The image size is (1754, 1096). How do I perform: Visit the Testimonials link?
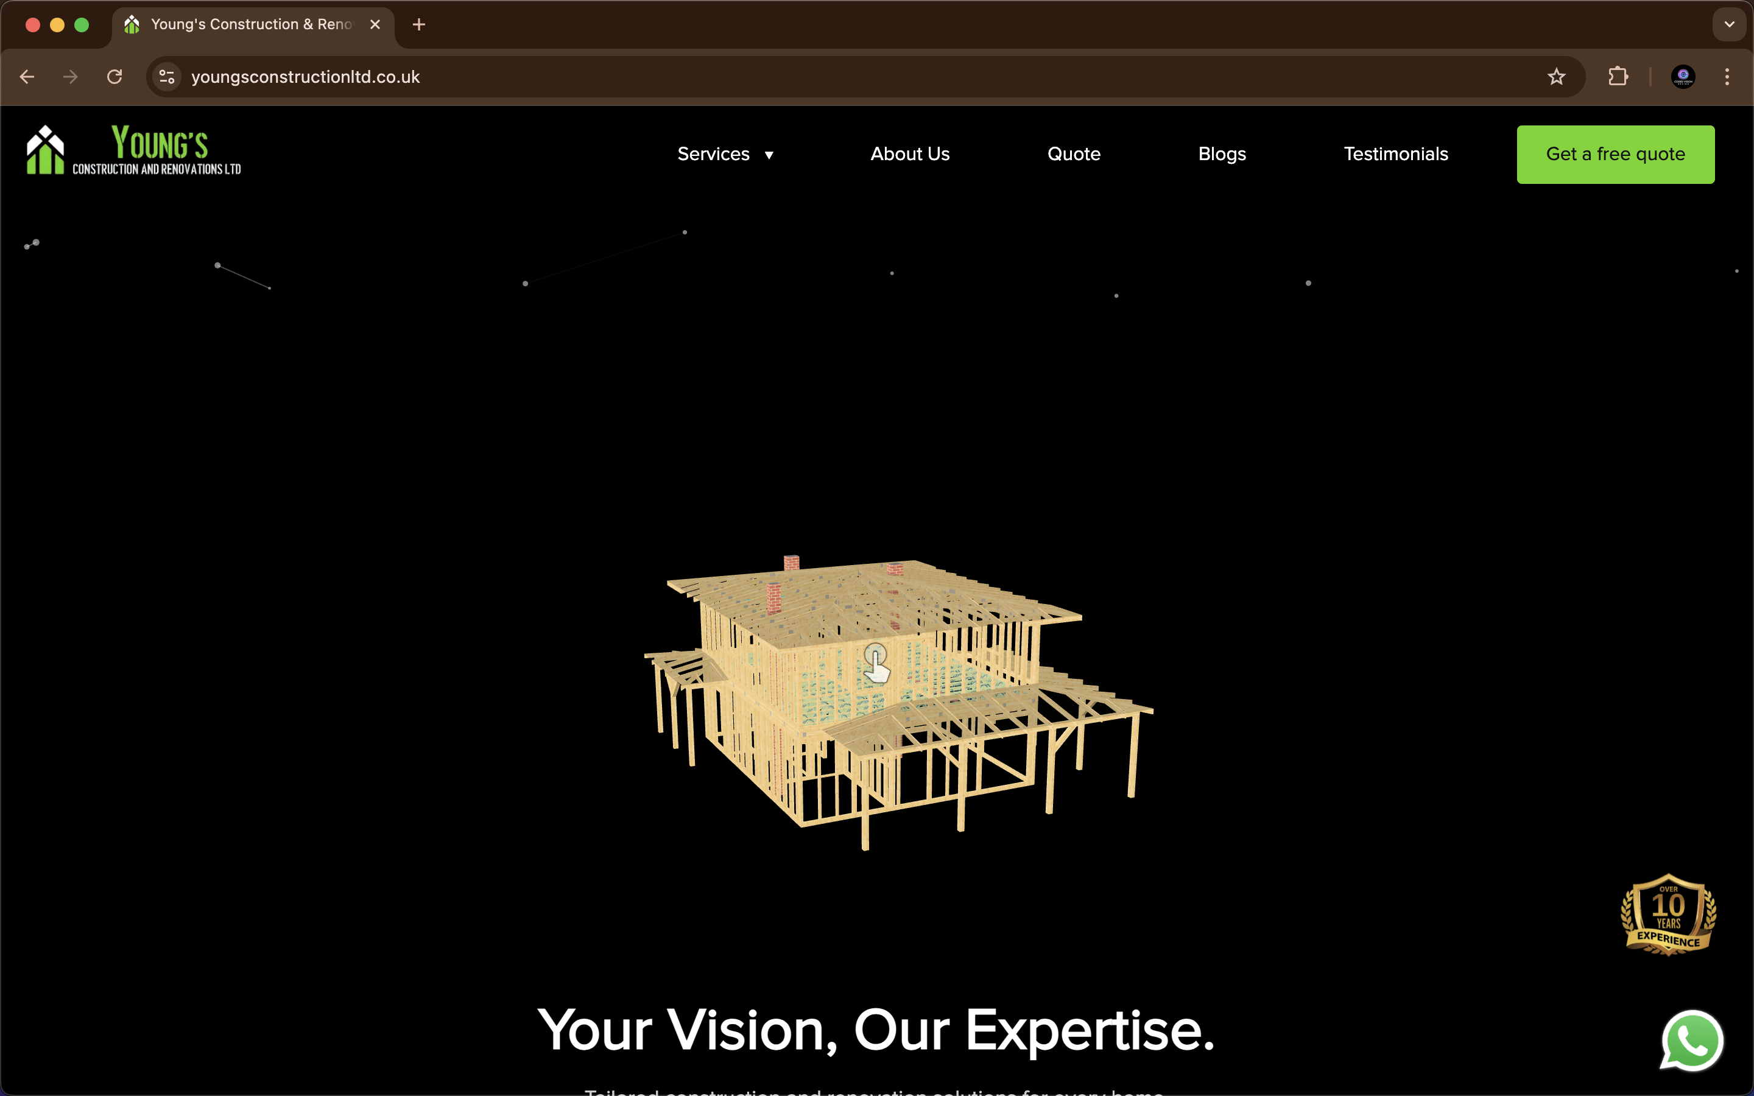(x=1395, y=155)
